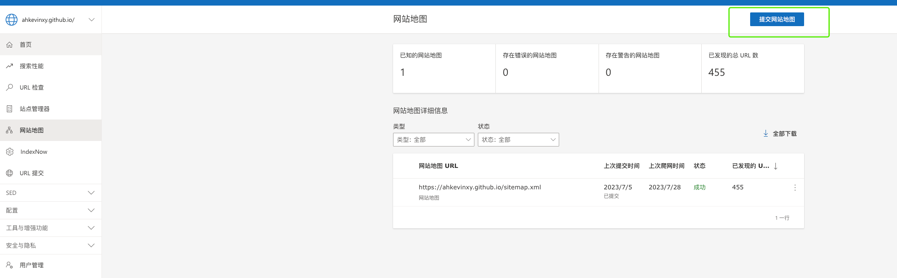Click the 提交网站地图 button
897x278 pixels.
[777, 19]
